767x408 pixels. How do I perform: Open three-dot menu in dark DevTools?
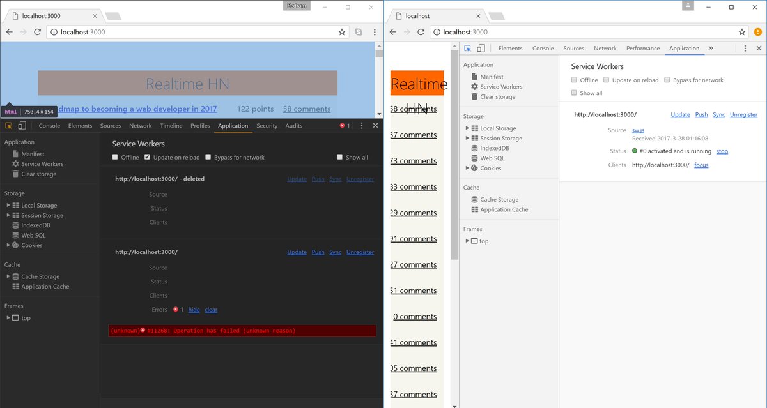[362, 126]
